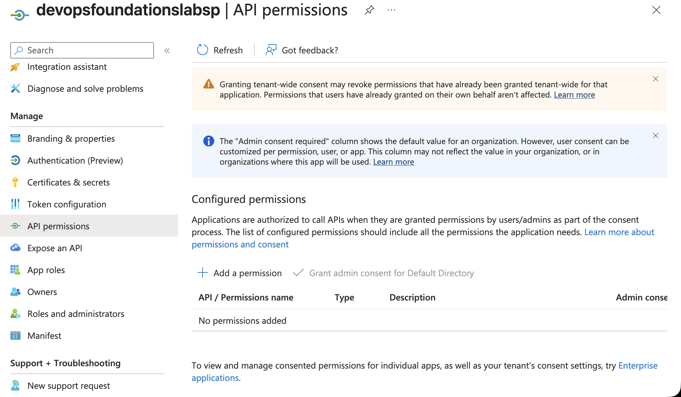Click Add a permission

[240, 273]
